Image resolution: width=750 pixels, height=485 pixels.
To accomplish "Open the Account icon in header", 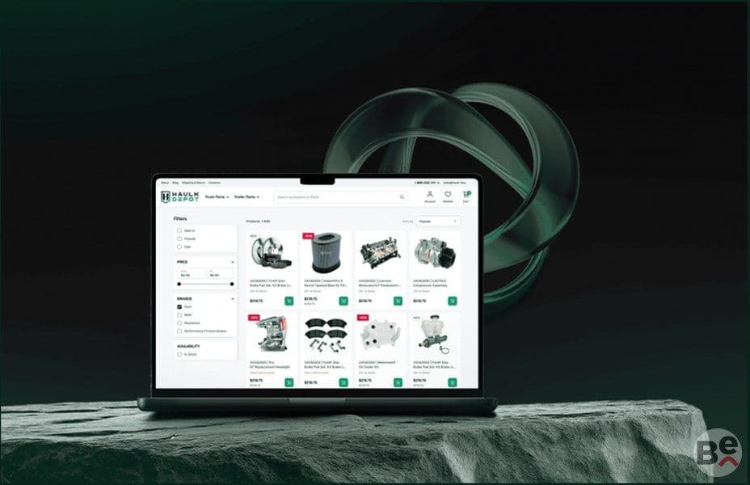I will 429,194.
